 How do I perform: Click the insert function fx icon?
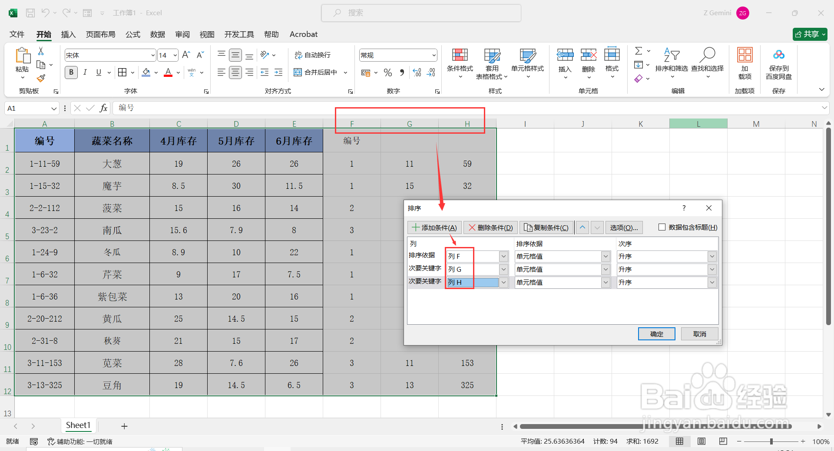coord(103,108)
